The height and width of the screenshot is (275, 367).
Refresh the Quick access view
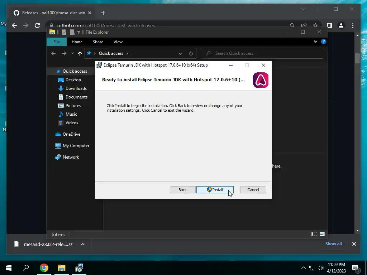(x=191, y=54)
